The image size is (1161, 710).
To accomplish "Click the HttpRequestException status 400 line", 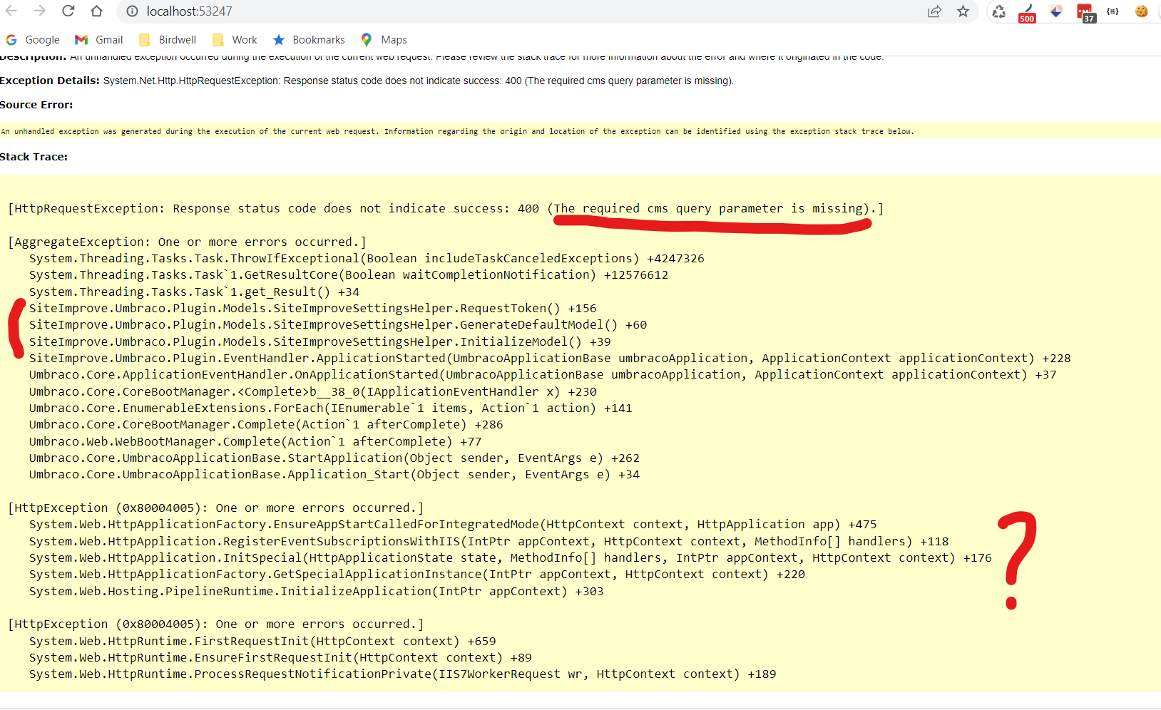I will [x=446, y=208].
